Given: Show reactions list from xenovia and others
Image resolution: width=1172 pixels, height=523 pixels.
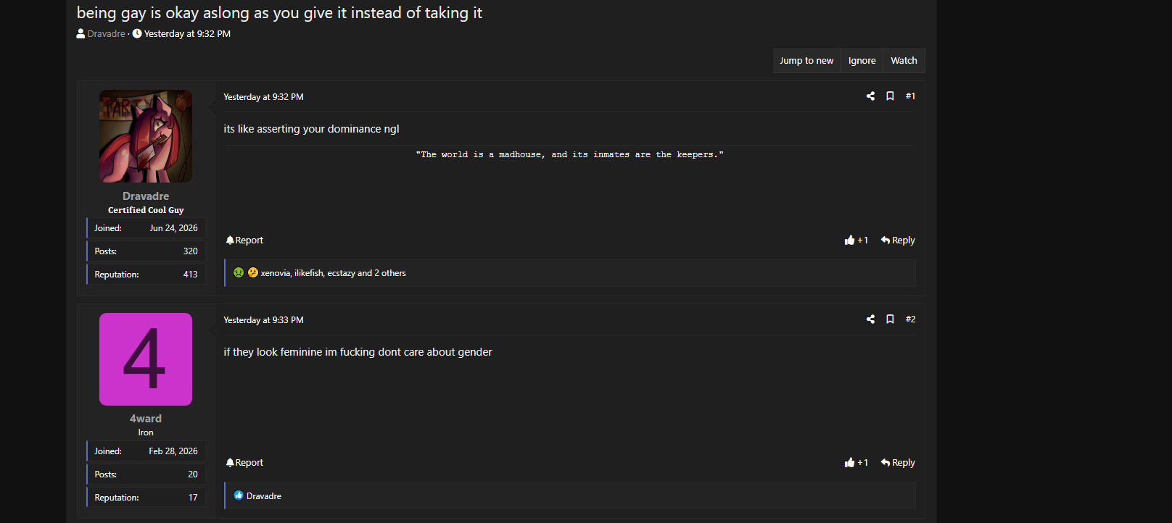Looking at the screenshot, I should coord(333,273).
